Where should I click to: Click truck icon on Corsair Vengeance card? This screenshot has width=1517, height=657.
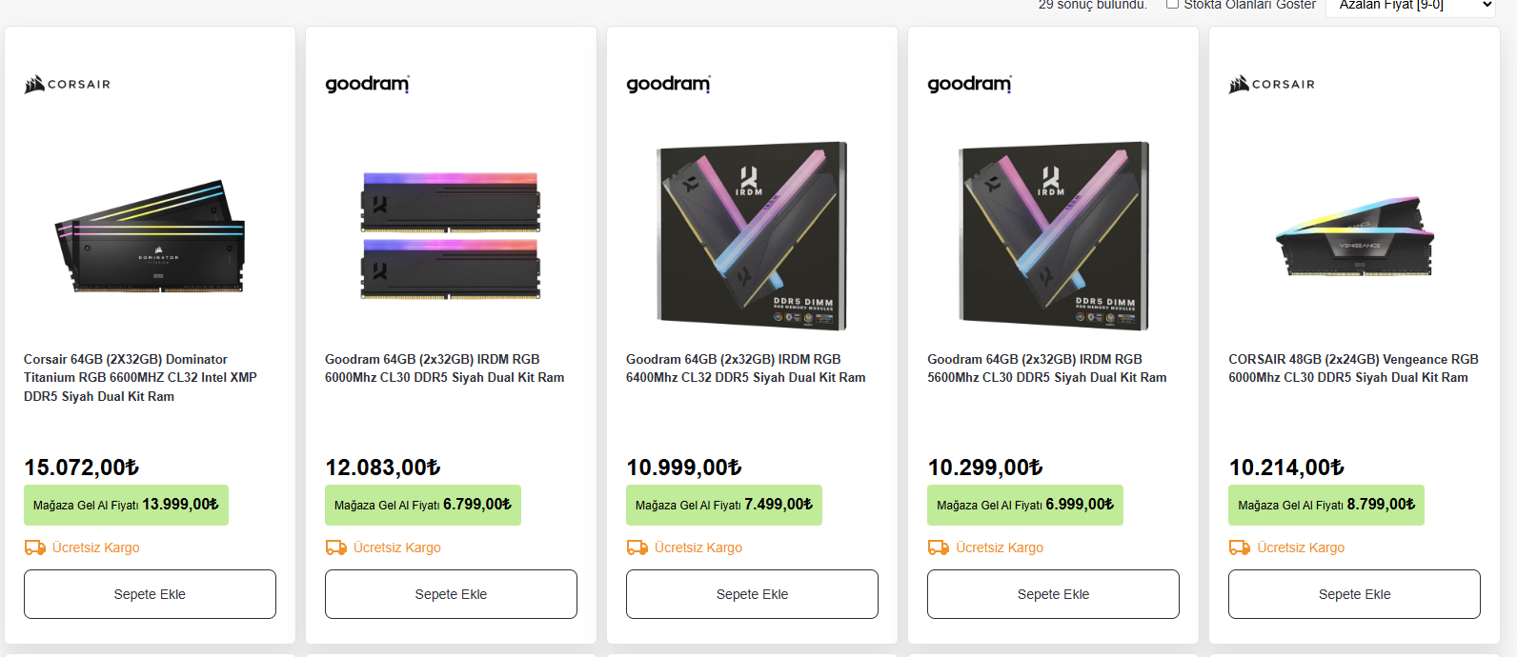pos(1239,547)
